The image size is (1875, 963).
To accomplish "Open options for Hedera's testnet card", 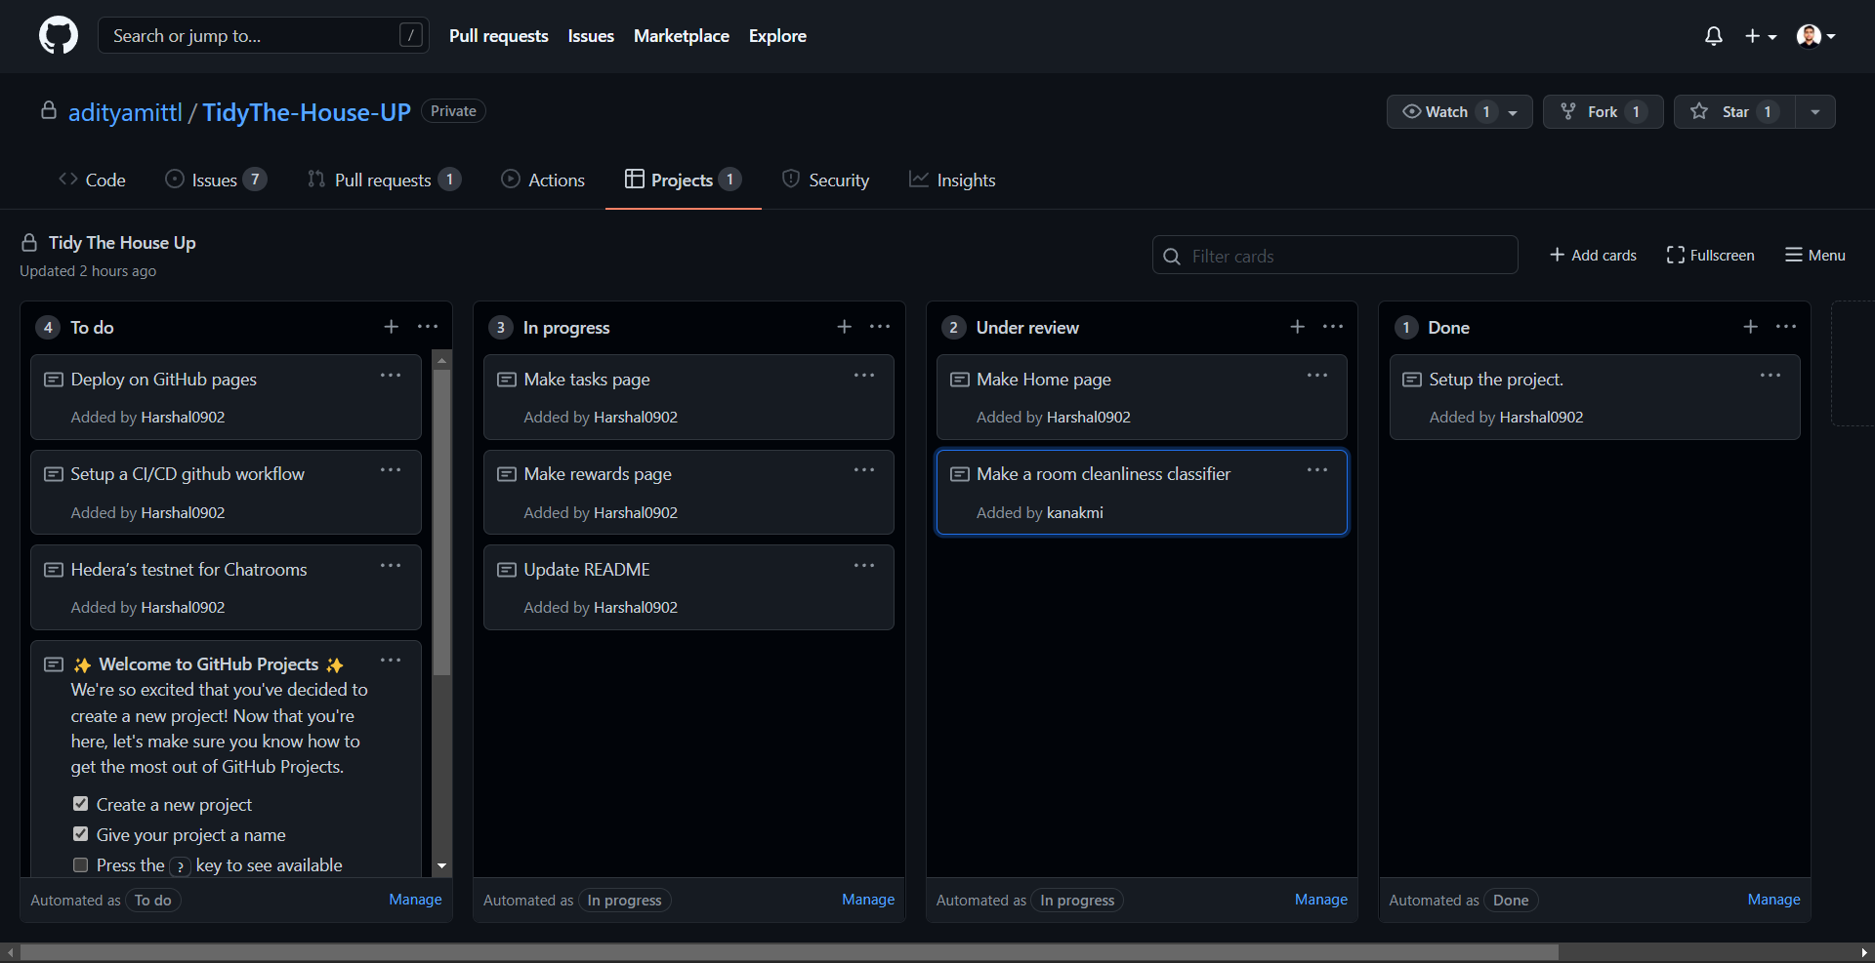I will click(x=391, y=566).
